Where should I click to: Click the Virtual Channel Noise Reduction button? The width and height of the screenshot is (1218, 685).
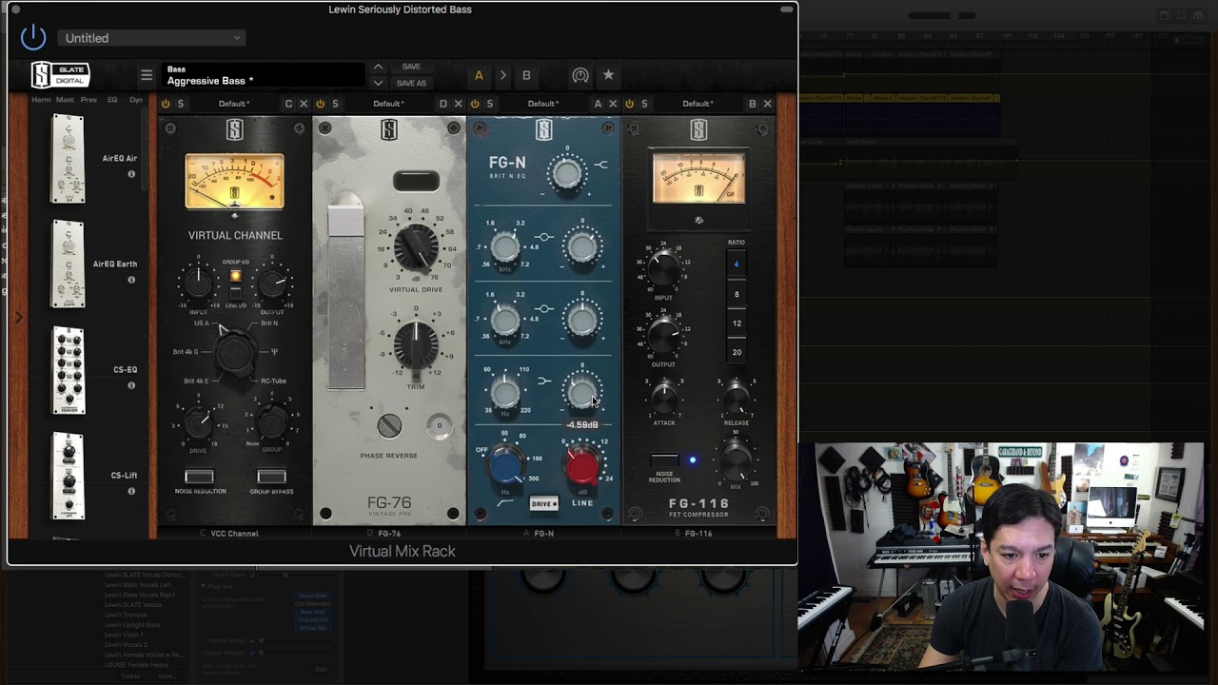pos(199,476)
